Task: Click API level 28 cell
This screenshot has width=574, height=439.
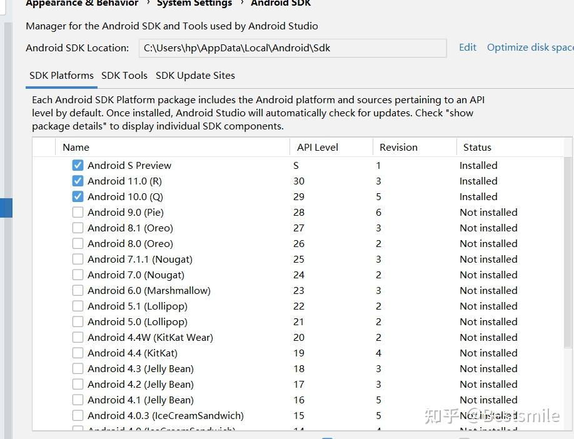Action: [x=299, y=213]
